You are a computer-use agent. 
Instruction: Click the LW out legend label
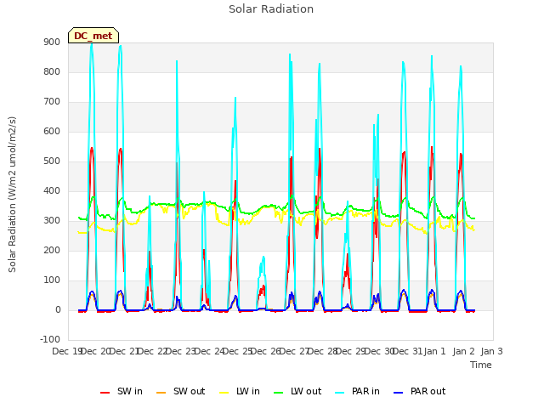point(306,391)
